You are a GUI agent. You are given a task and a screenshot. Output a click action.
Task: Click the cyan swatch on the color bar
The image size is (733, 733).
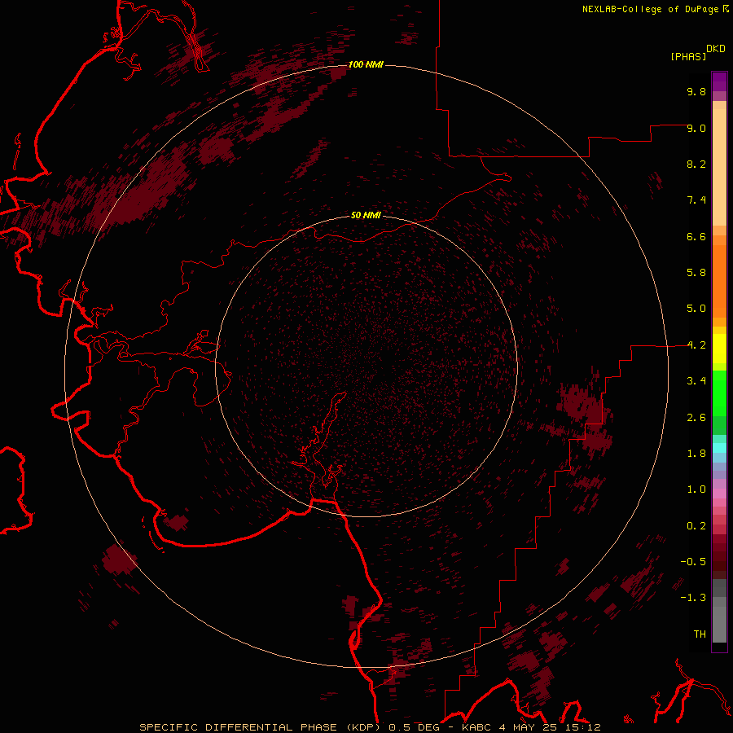point(719,448)
